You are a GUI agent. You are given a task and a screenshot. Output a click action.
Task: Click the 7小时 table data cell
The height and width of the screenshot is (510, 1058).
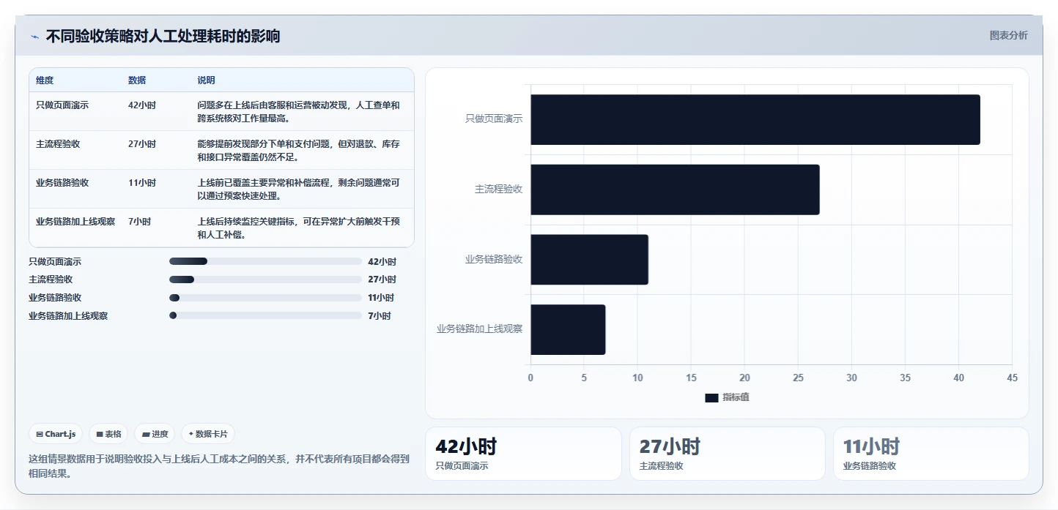[139, 222]
